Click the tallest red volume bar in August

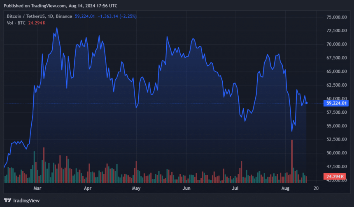(x=292, y=161)
